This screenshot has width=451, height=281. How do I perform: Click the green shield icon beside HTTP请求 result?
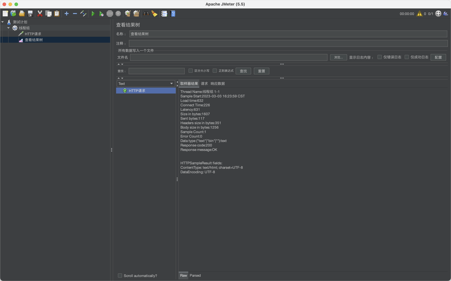(x=125, y=91)
